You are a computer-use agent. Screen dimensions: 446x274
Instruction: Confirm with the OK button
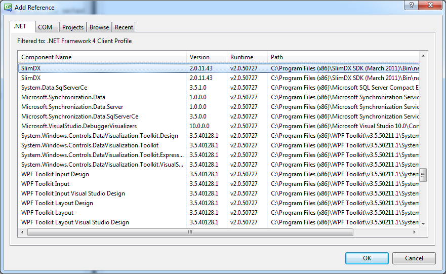(367, 258)
